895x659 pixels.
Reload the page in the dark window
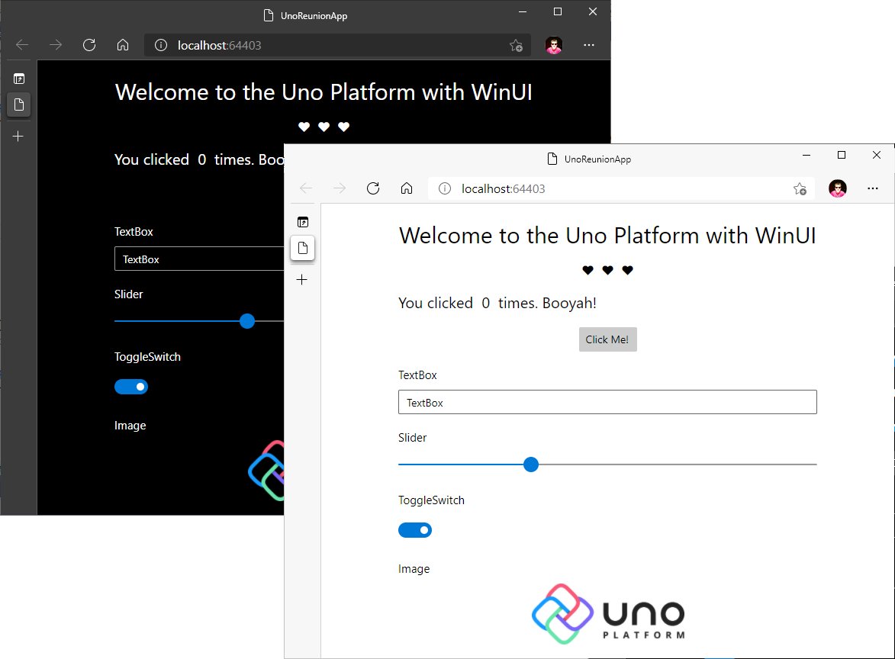pos(89,45)
